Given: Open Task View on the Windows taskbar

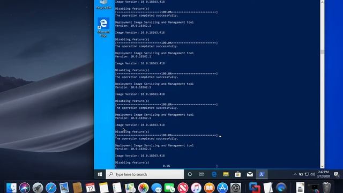Looking at the screenshot, I should [x=202, y=174].
